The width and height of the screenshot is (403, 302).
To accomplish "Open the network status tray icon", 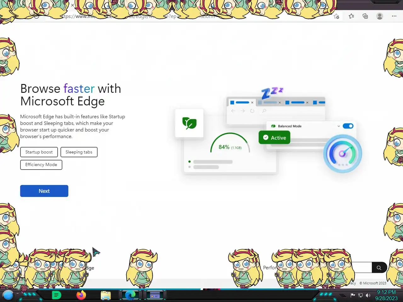I will (x=360, y=295).
